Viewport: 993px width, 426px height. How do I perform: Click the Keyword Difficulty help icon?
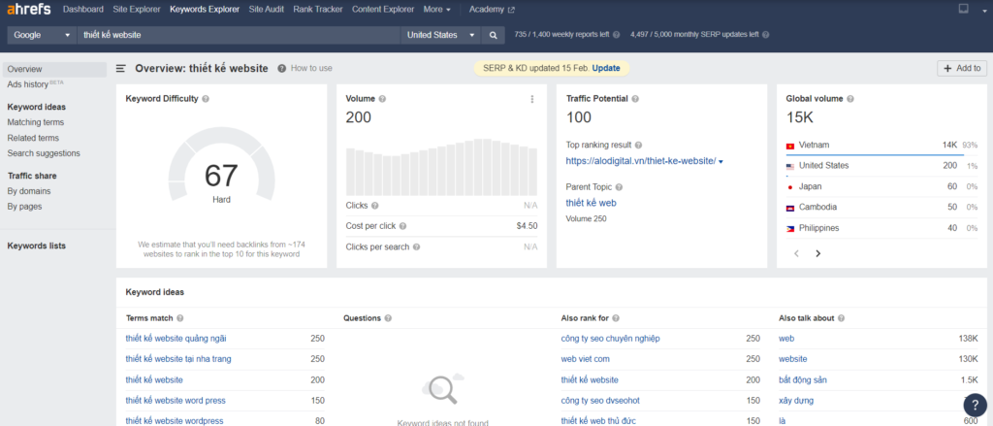[206, 99]
